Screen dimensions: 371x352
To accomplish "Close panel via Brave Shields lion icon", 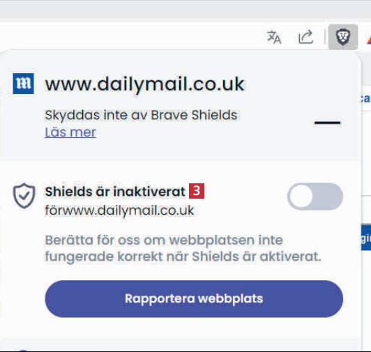I will click(x=343, y=37).
